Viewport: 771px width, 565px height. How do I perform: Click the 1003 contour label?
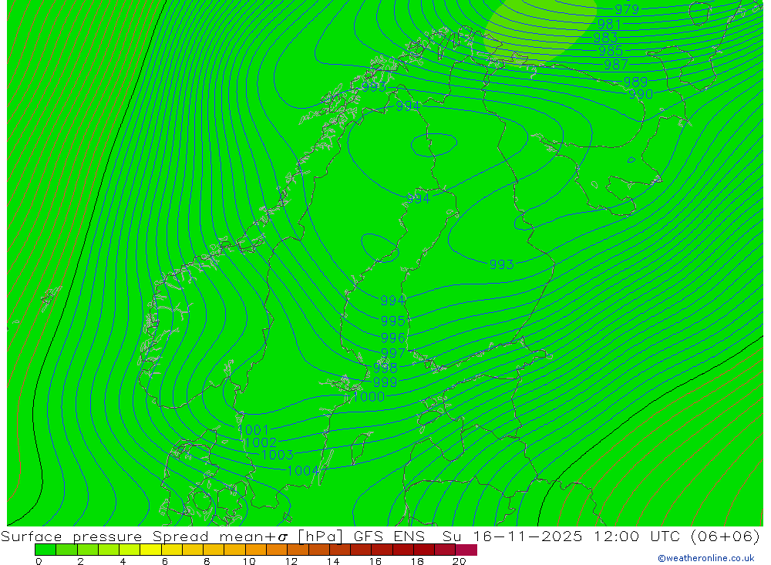click(x=278, y=455)
